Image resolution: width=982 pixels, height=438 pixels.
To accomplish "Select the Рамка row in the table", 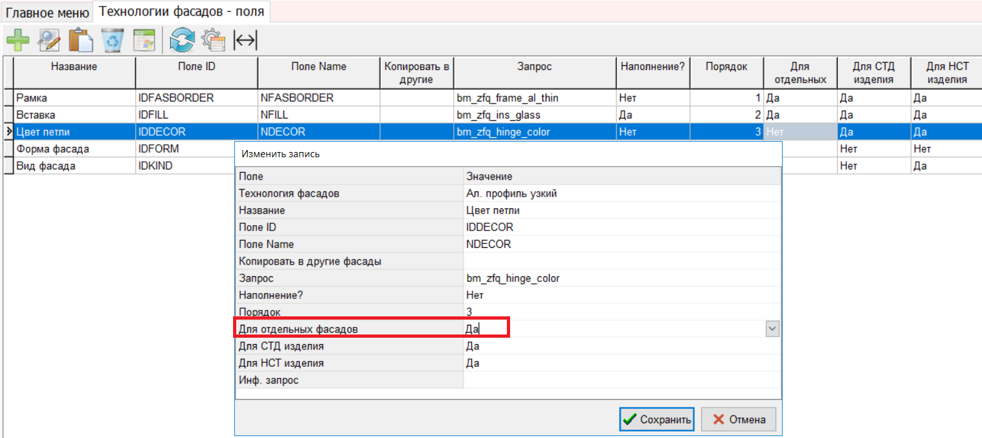I will coord(492,98).
